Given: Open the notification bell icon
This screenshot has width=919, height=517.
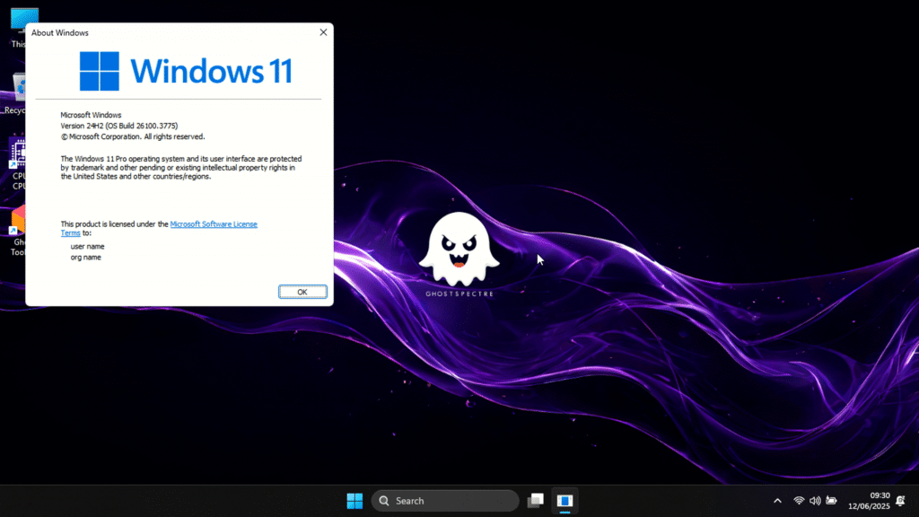Looking at the screenshot, I should (901, 501).
